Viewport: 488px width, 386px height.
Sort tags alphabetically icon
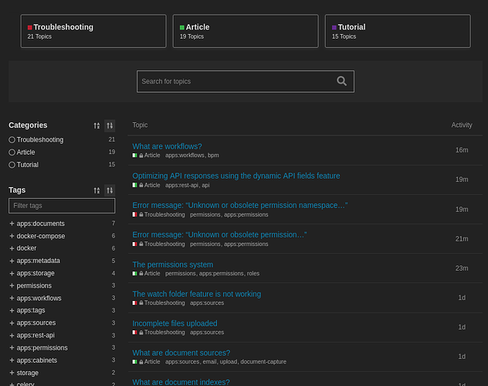point(97,190)
